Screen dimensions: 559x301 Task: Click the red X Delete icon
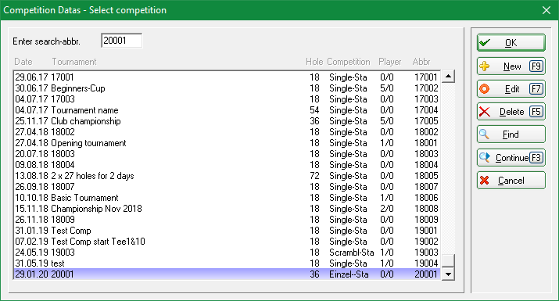485,112
